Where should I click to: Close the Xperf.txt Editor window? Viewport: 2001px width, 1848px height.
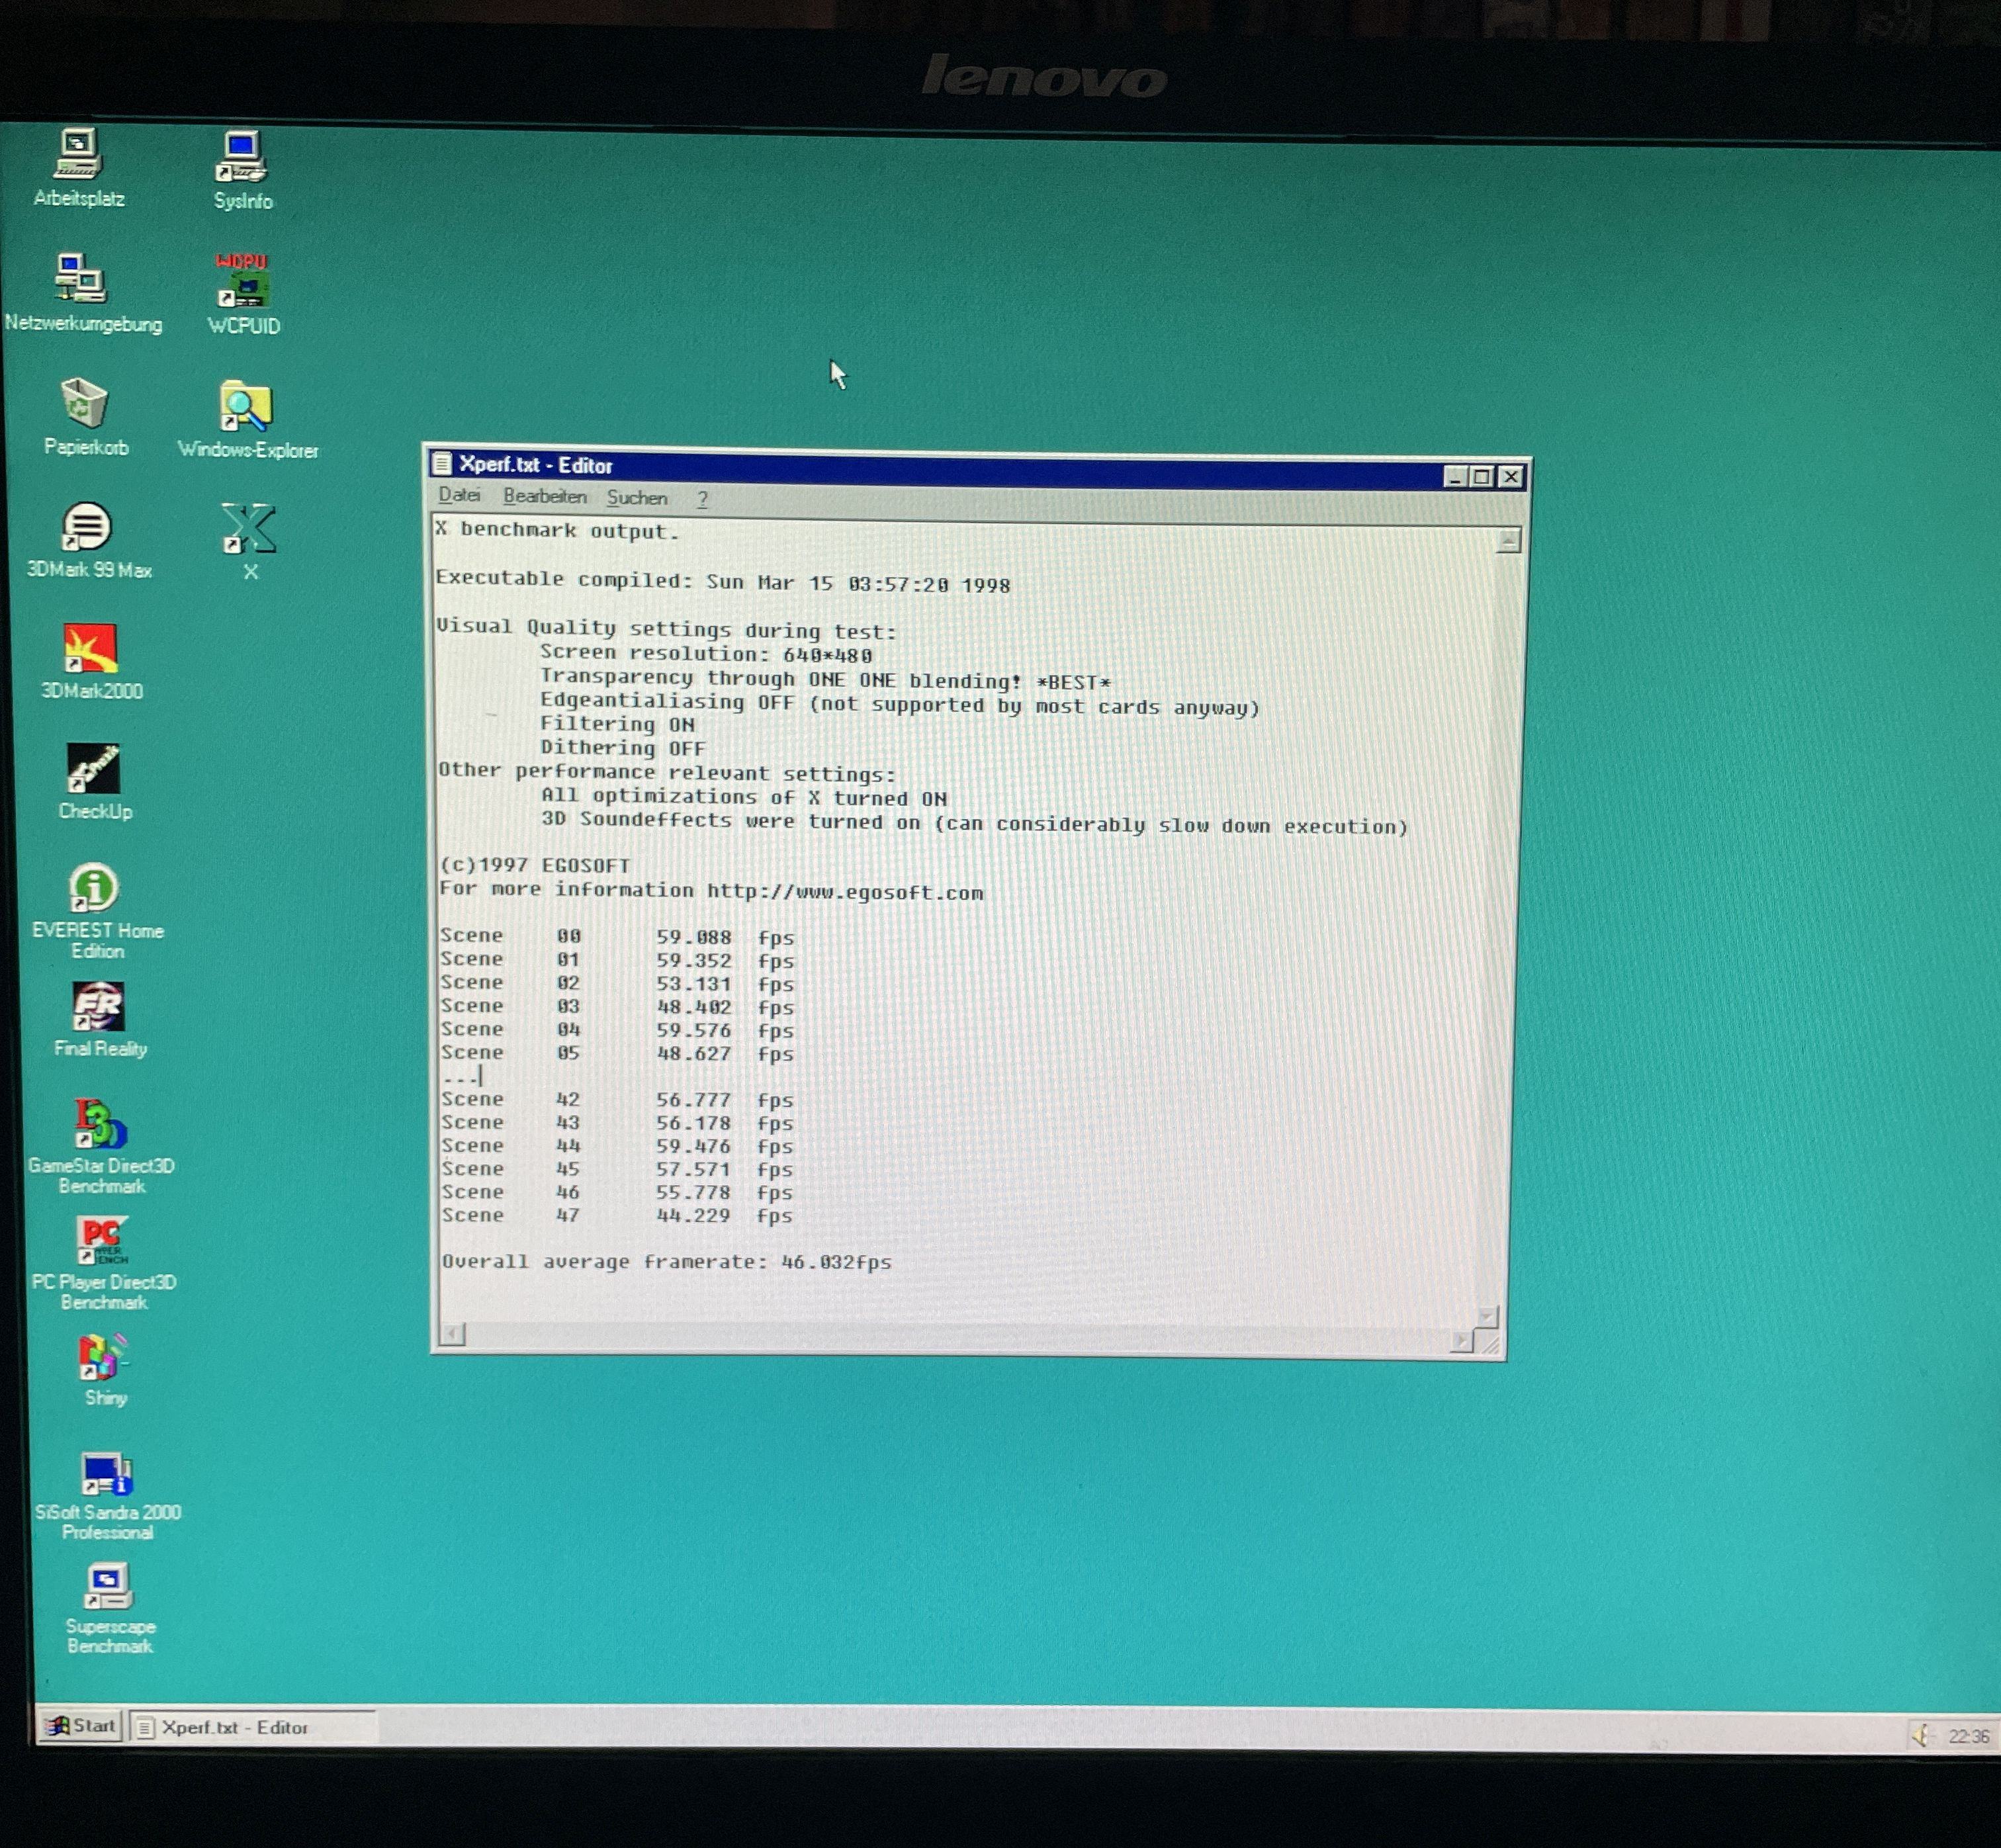(x=1511, y=477)
